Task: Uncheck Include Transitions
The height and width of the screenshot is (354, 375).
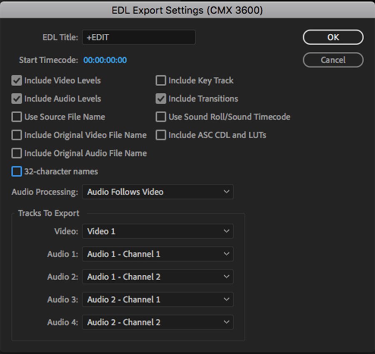Action: coord(161,99)
